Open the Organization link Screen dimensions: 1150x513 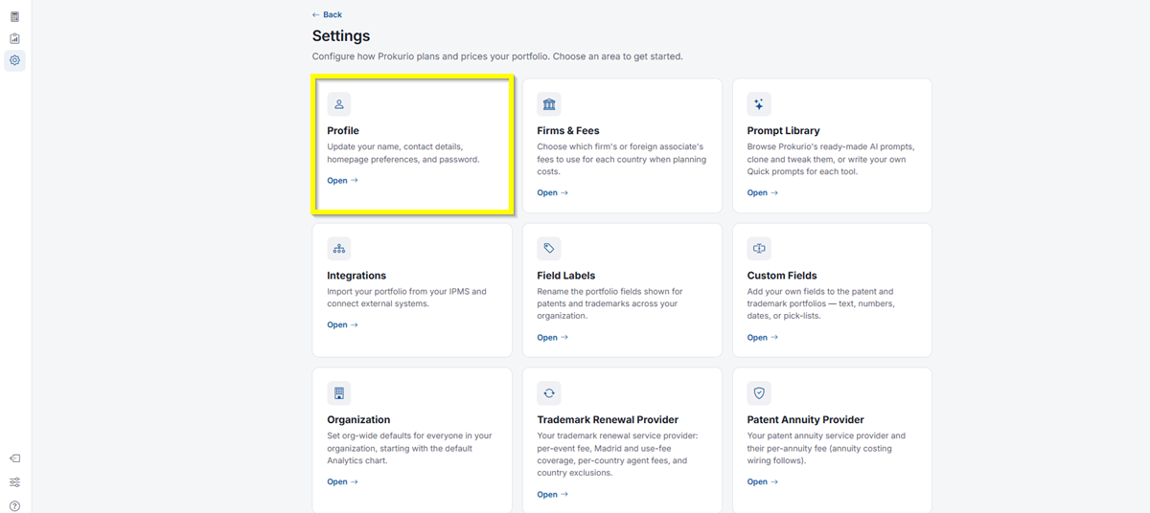[342, 481]
